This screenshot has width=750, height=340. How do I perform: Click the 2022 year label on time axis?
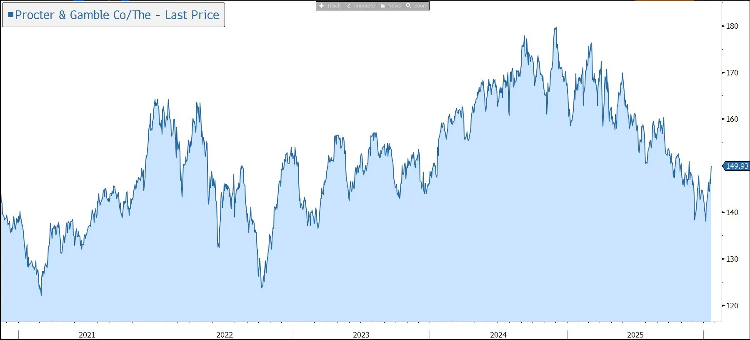(x=224, y=335)
